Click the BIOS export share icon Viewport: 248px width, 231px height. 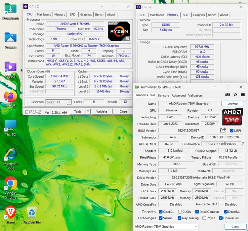coord(223,130)
